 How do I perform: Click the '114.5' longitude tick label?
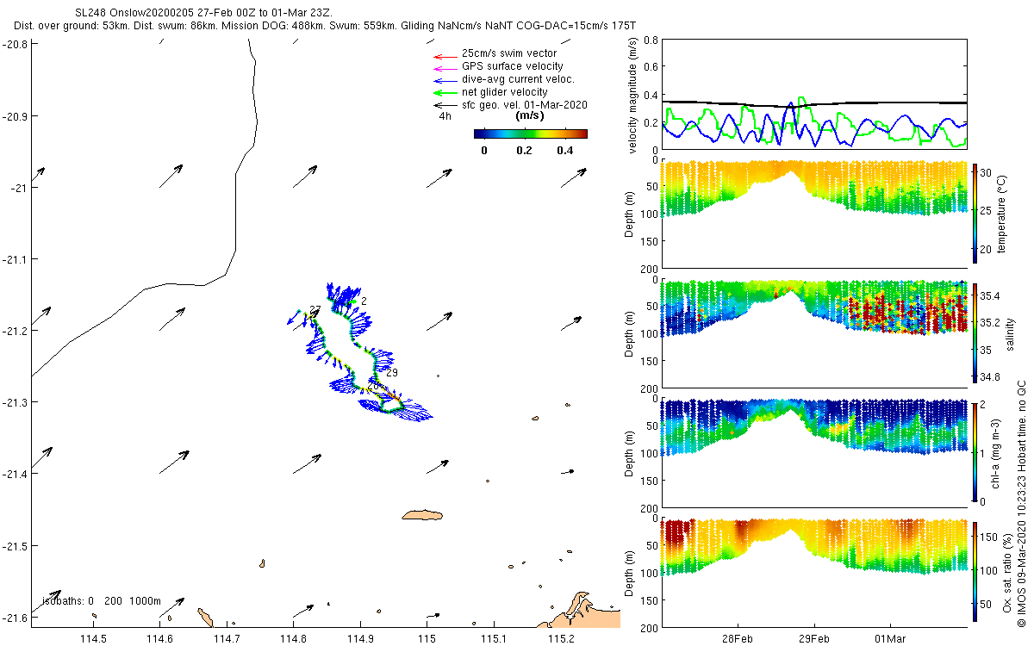(92, 638)
